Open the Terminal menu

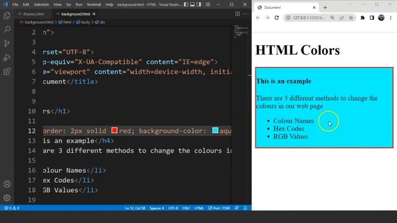coord(94,4)
